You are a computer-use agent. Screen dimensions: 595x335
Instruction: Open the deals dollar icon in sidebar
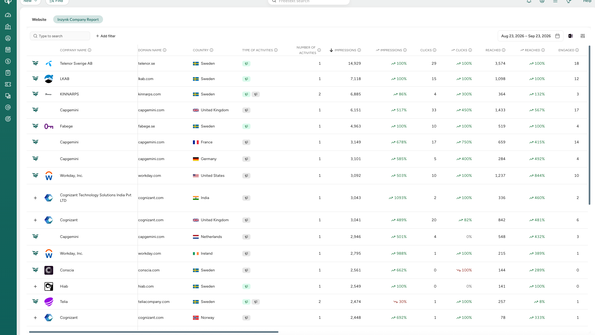(x=8, y=61)
